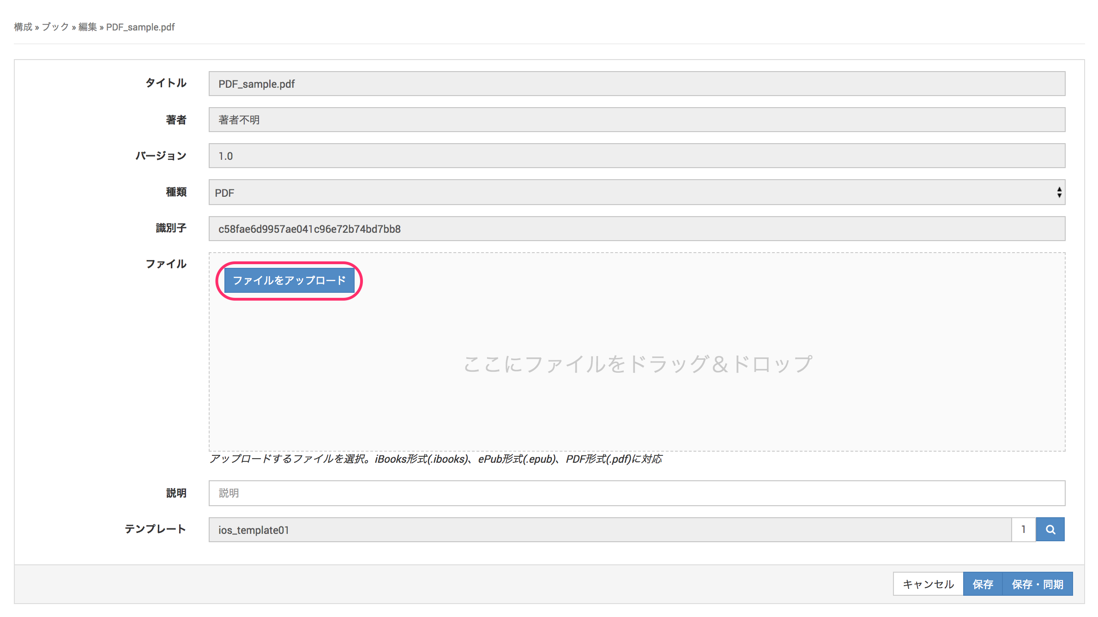
Task: Click the template number box showing 1
Action: click(x=1023, y=529)
